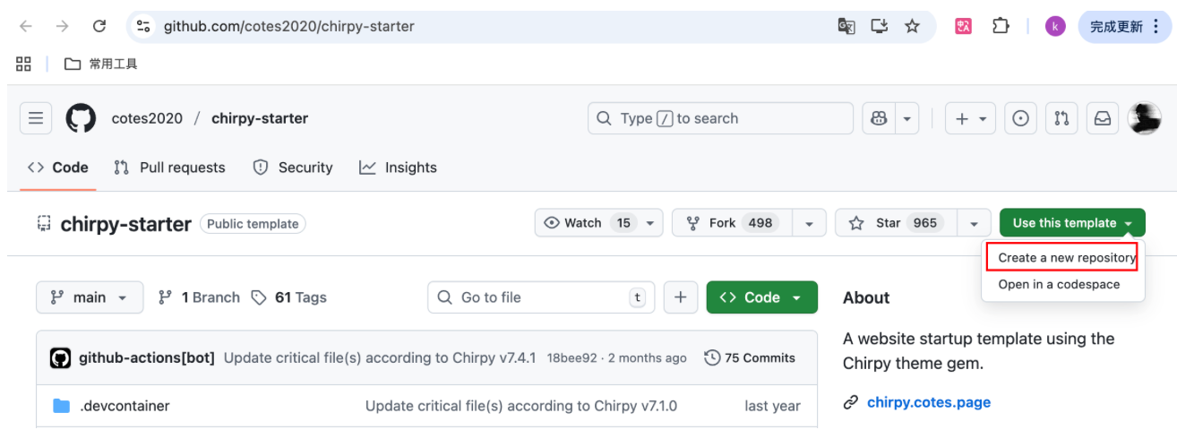Click the 完成更新 update button
Screen dimensions: 1177x430
[1124, 26]
